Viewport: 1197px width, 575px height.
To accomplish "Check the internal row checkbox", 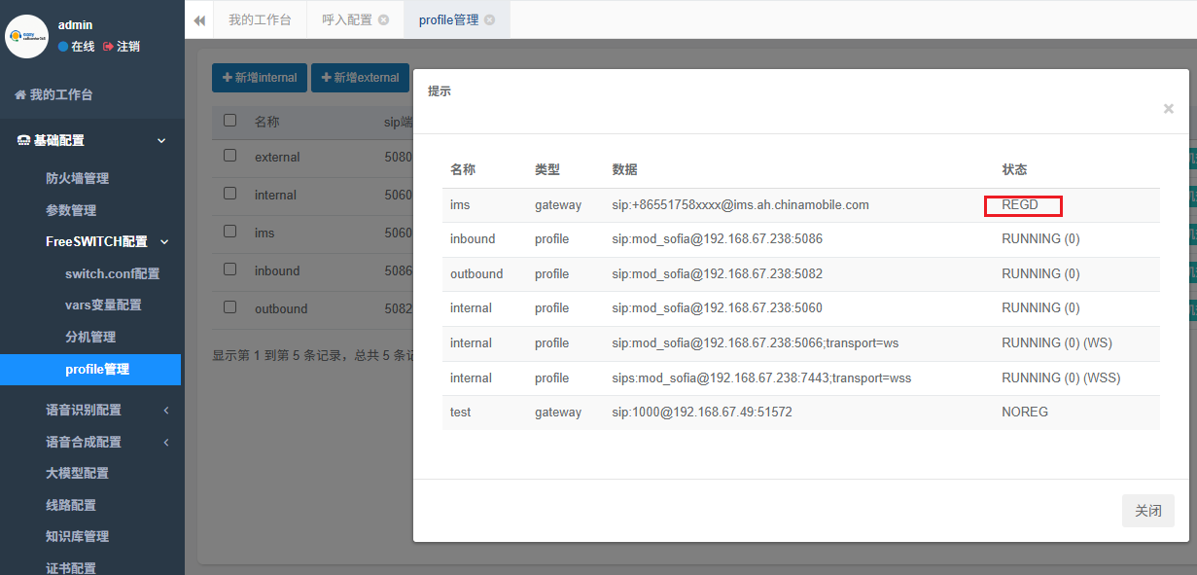I will (229, 194).
